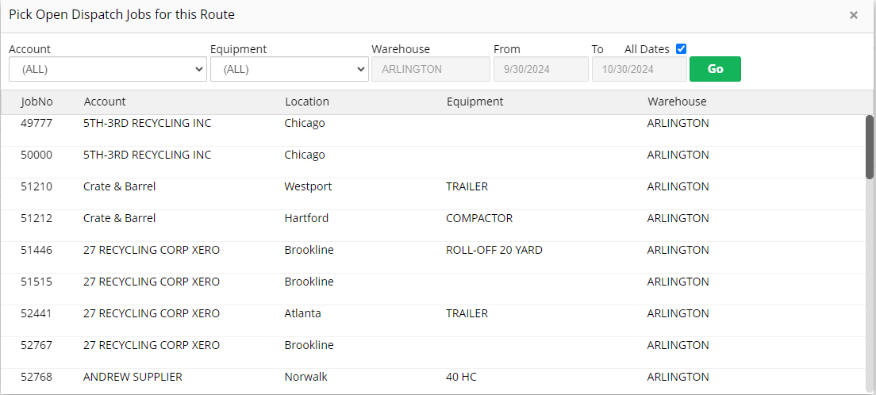
Task: Click the Location column header
Action: 307,102
